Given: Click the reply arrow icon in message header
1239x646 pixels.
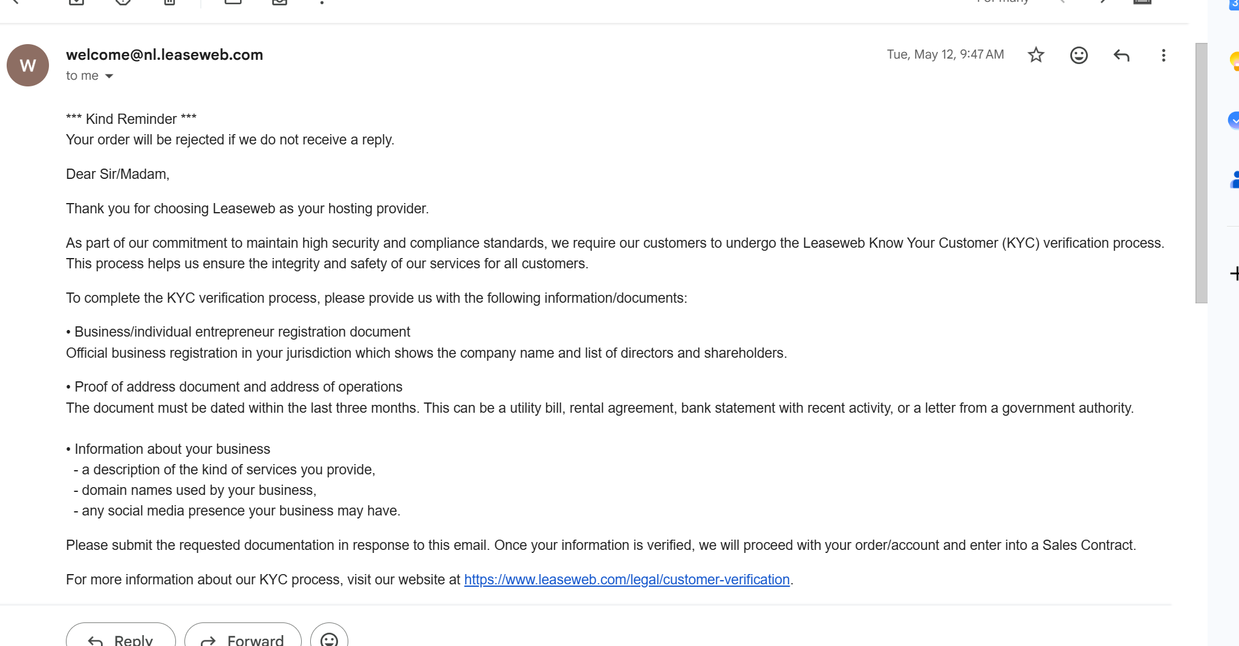Looking at the screenshot, I should (x=1121, y=55).
